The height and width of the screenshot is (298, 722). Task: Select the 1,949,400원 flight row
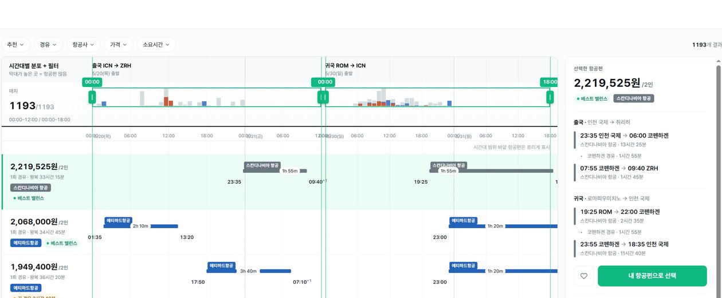[x=279, y=276]
